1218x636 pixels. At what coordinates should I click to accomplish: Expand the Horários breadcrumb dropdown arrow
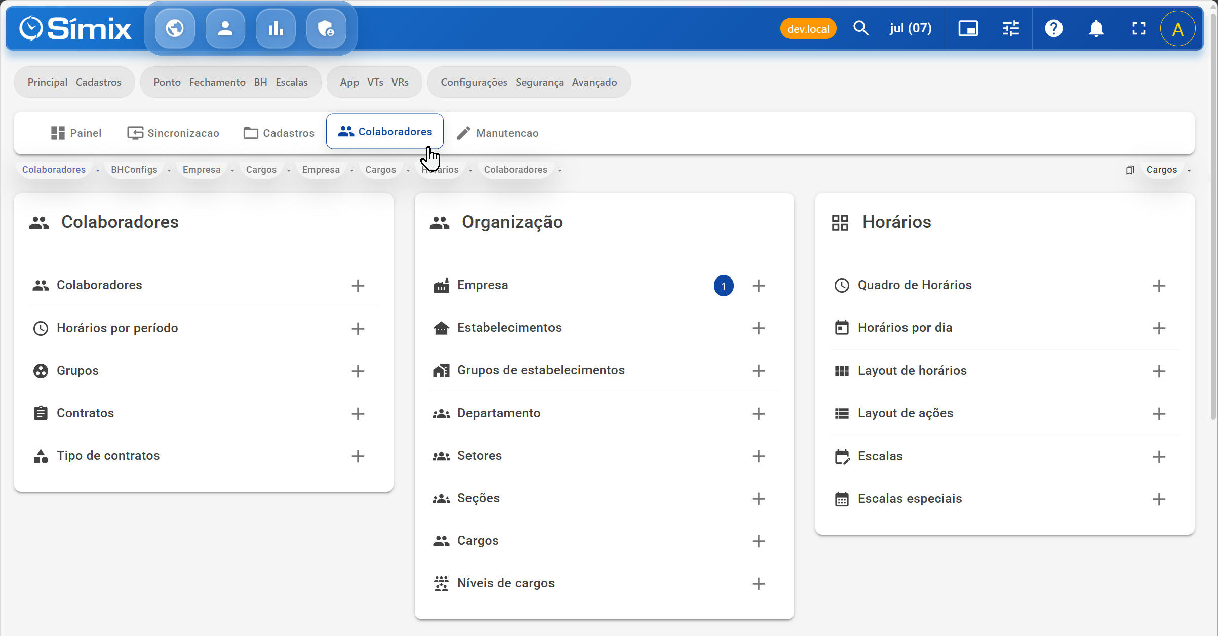470,170
